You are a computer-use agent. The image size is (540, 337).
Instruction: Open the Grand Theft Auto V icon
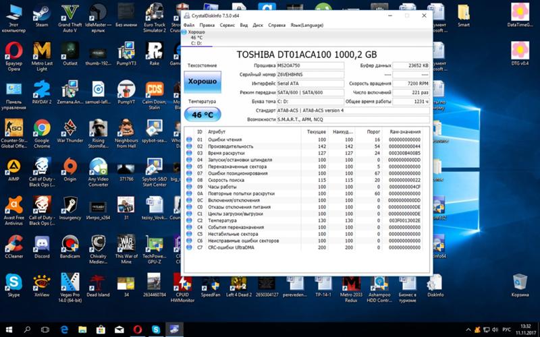pos(70,18)
